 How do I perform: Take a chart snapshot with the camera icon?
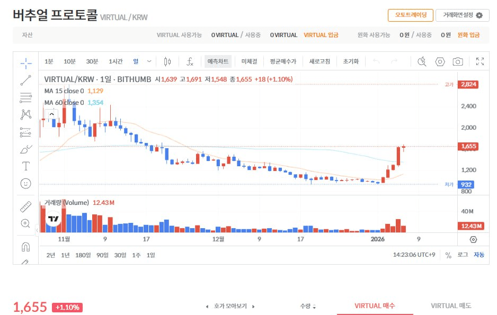458,62
